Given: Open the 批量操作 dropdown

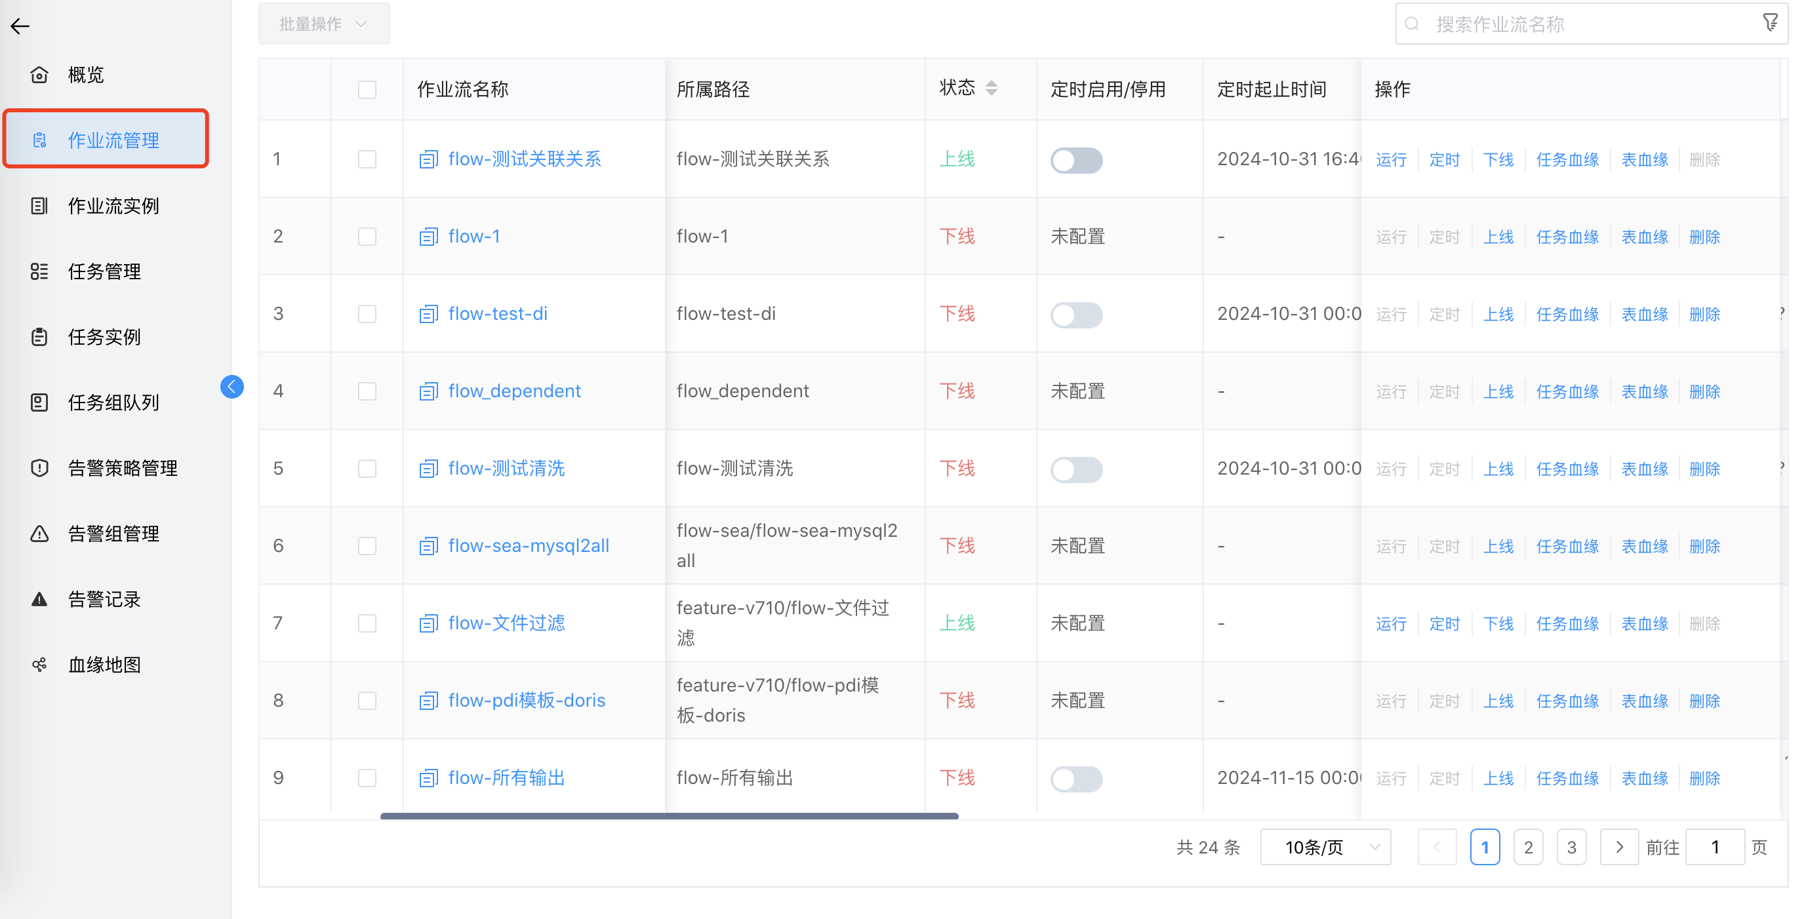Looking at the screenshot, I should (323, 23).
